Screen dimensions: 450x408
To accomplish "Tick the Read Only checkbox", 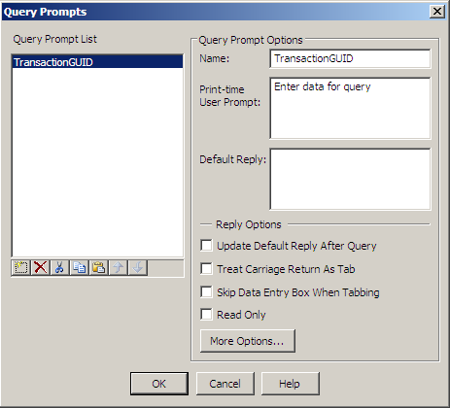I will [x=206, y=315].
